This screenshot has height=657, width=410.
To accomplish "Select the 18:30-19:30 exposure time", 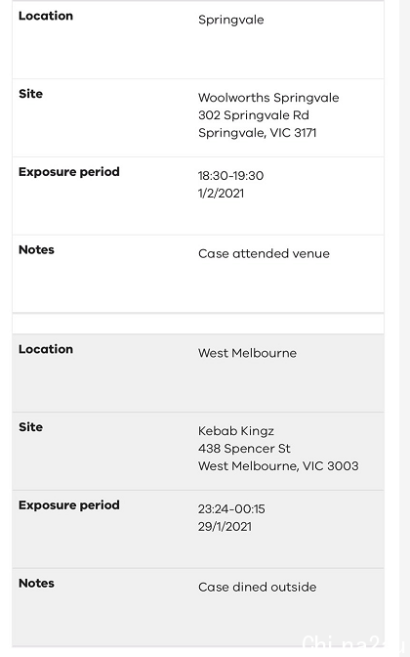I will 231,176.
